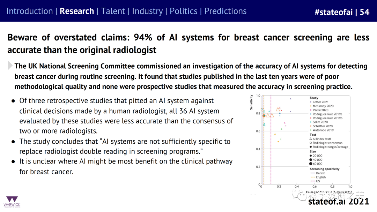This screenshot has width=377, height=212.
Task: Open the Introduction section tab
Action: click(x=29, y=11)
